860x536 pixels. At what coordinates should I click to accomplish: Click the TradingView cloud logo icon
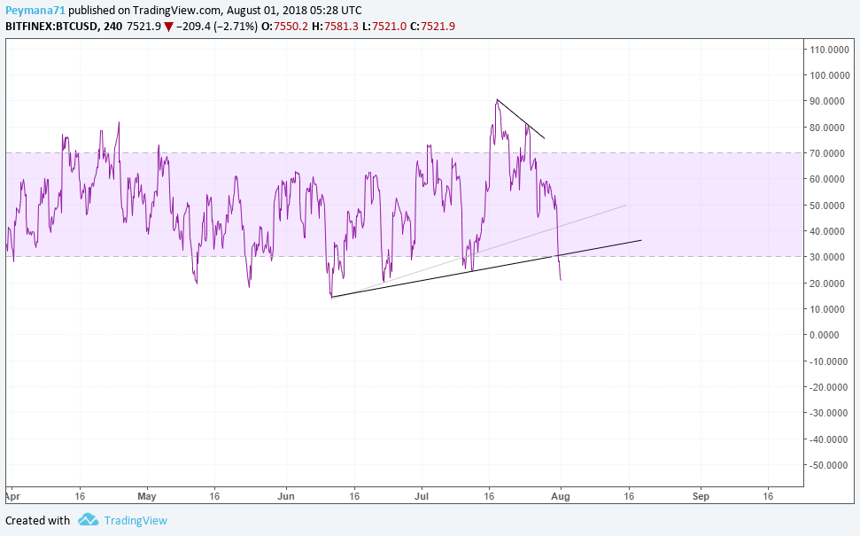(x=88, y=519)
